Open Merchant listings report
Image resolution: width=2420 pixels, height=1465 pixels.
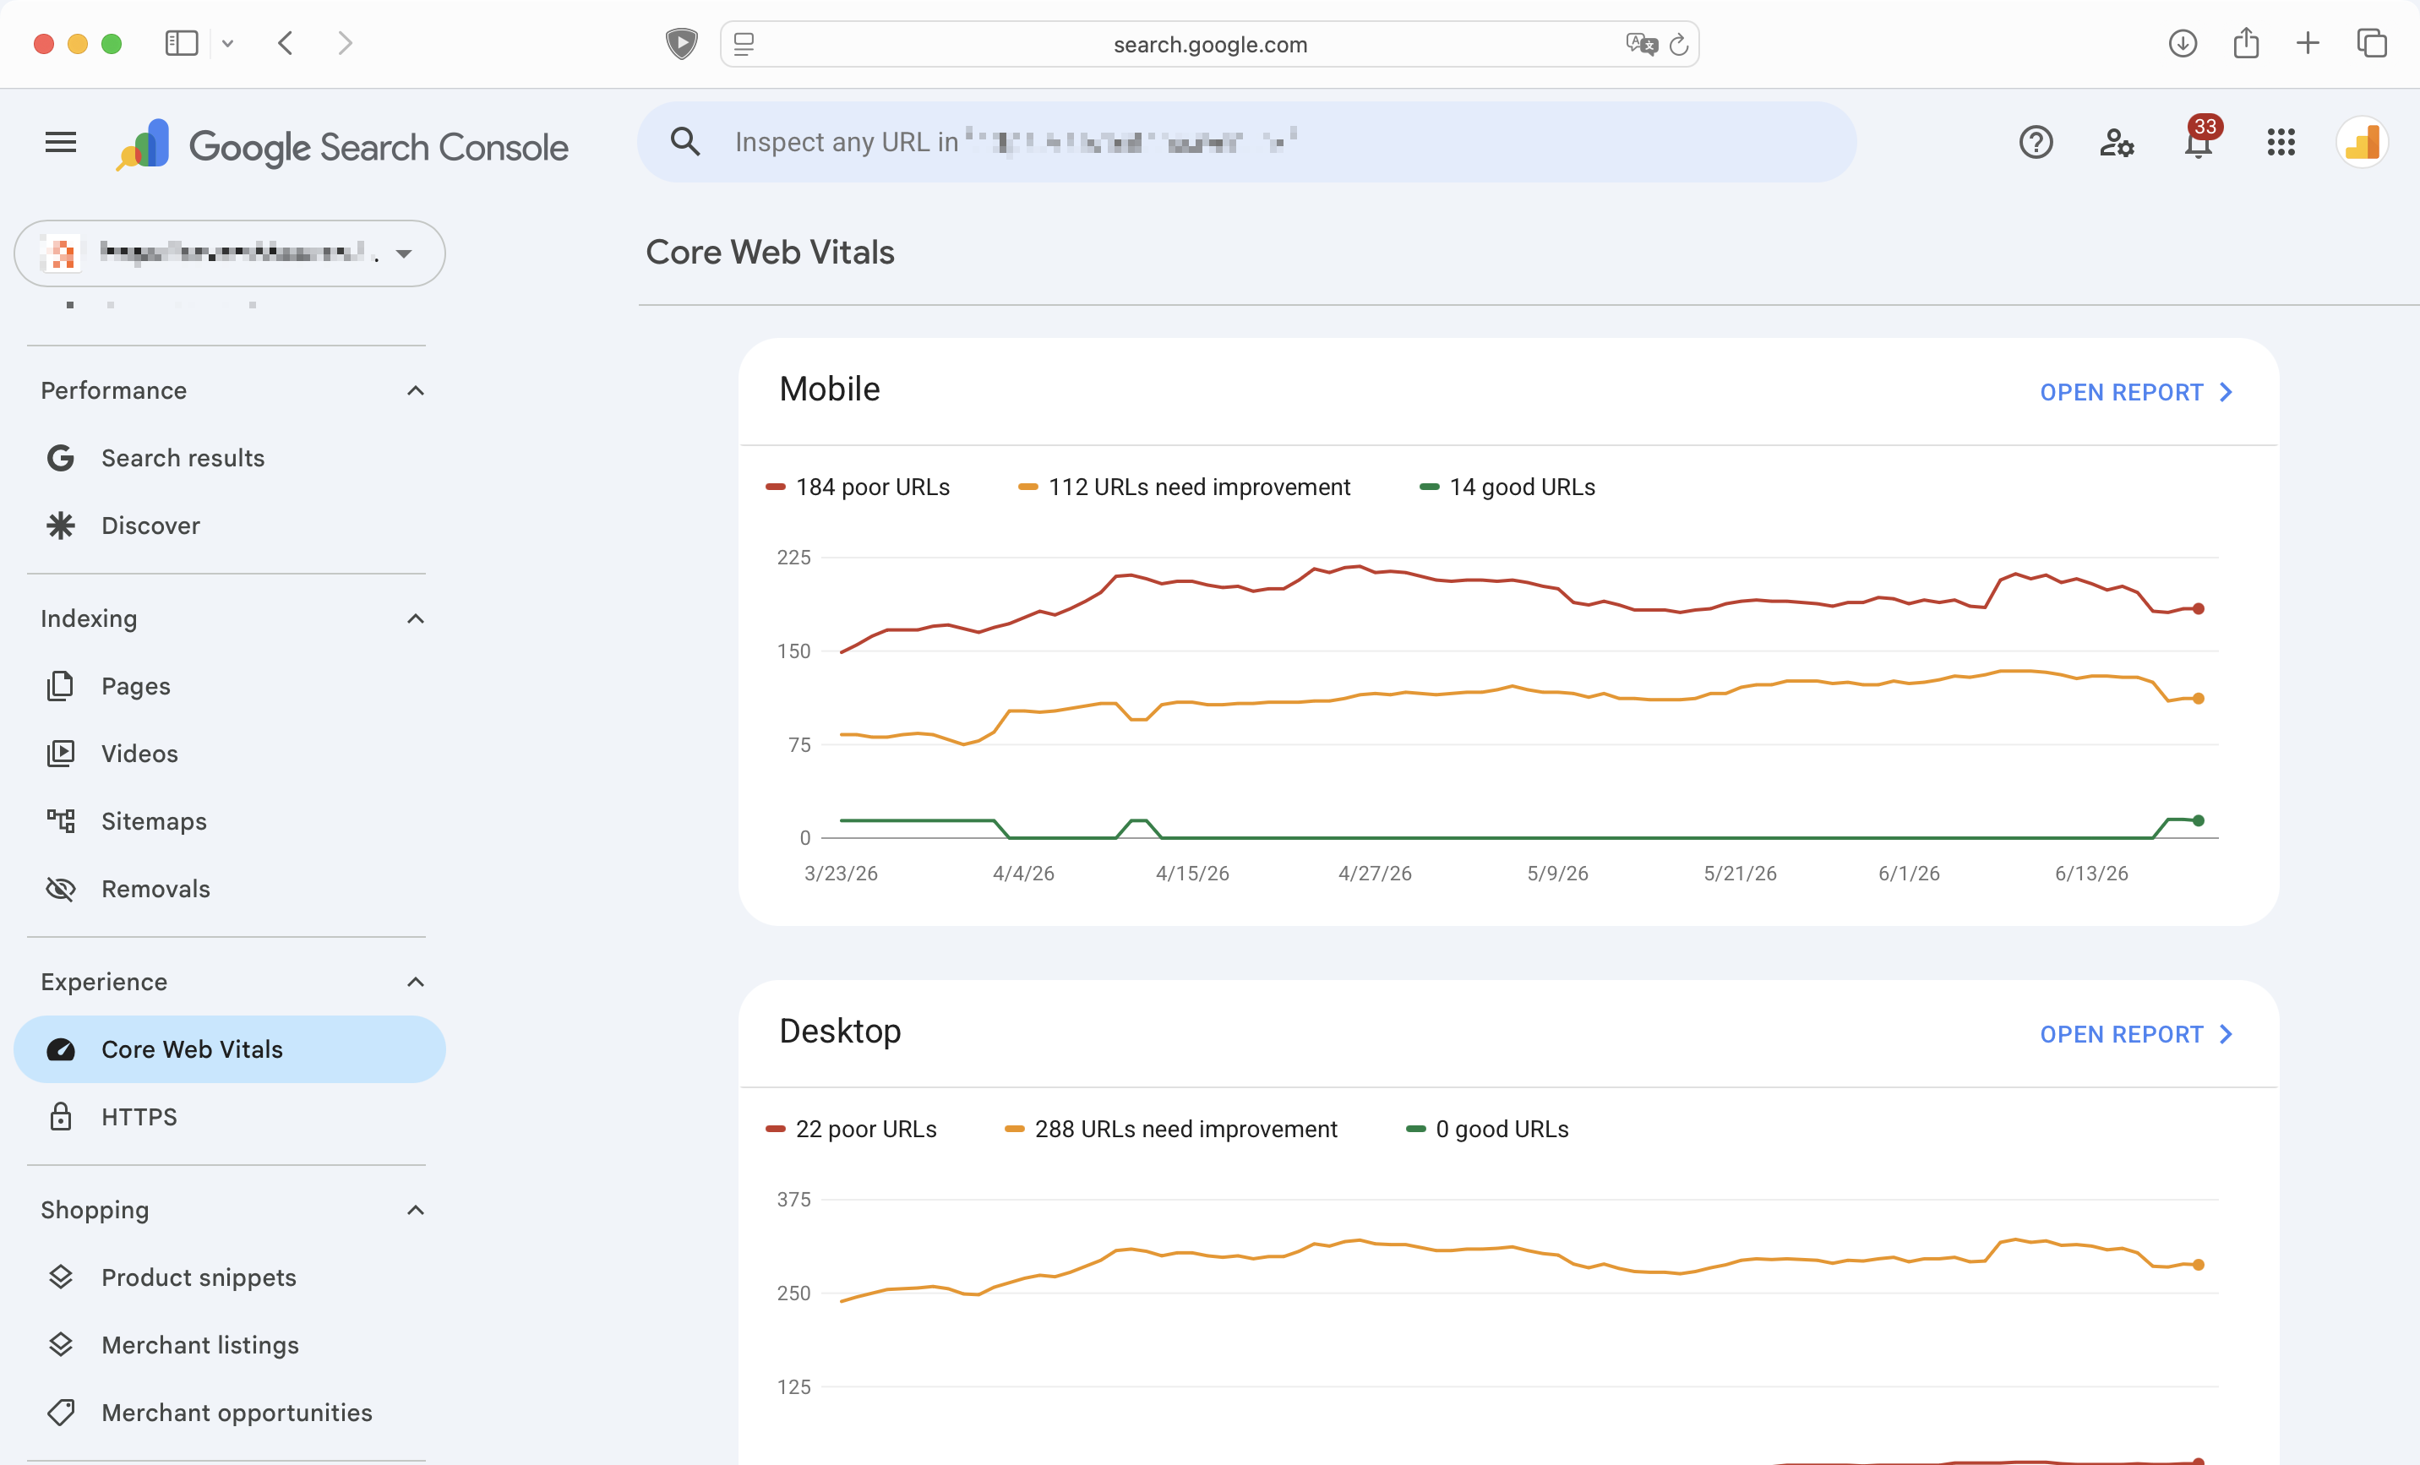(230, 1344)
